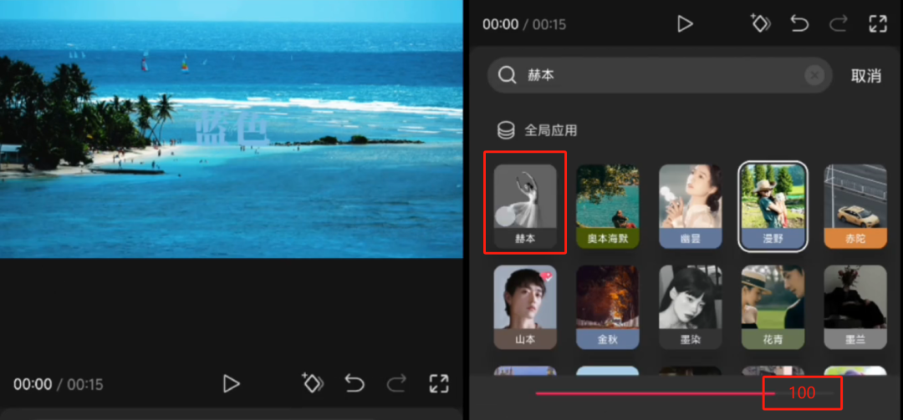Screen dimensions: 903x420
Task: Click the search magnifier icon
Action: click(x=508, y=75)
